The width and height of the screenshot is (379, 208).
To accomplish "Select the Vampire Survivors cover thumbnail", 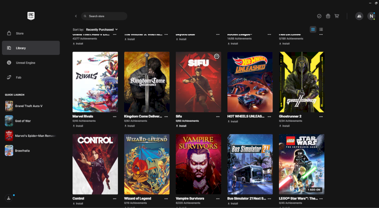I will coord(198,163).
